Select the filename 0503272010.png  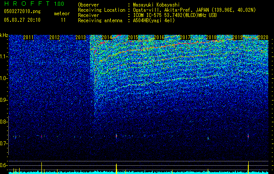pos(22,11)
